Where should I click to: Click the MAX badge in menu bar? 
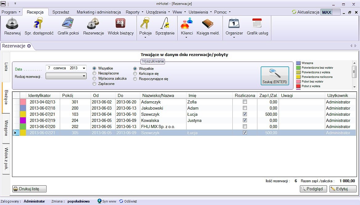327,12
